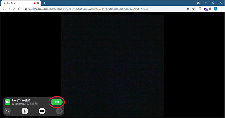Go back to the previous page

pos(4,9)
